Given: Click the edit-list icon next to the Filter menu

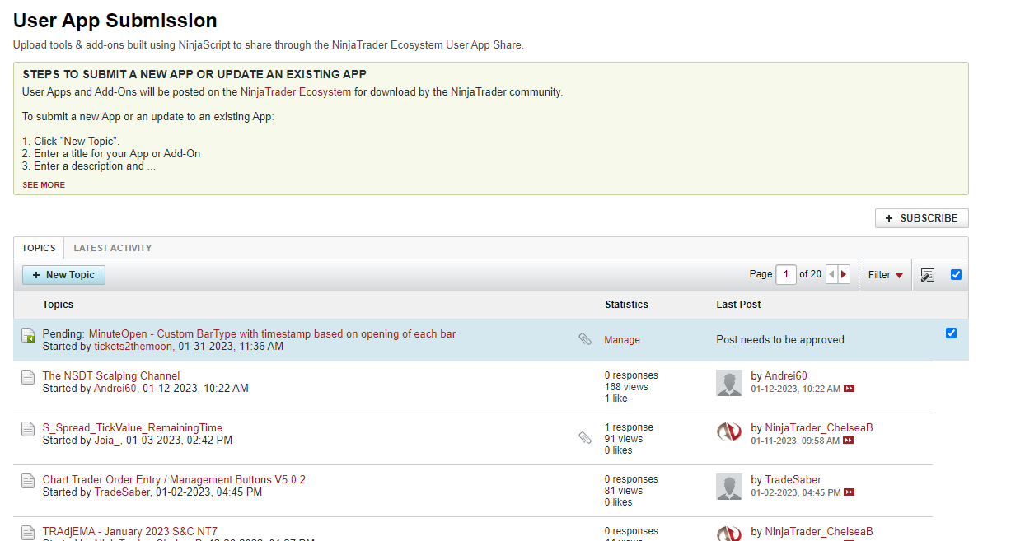Looking at the screenshot, I should [x=927, y=274].
